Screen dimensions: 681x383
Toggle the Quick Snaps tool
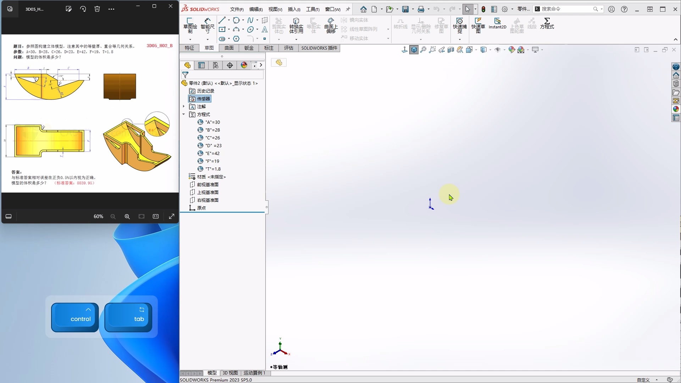pyautogui.click(x=460, y=24)
